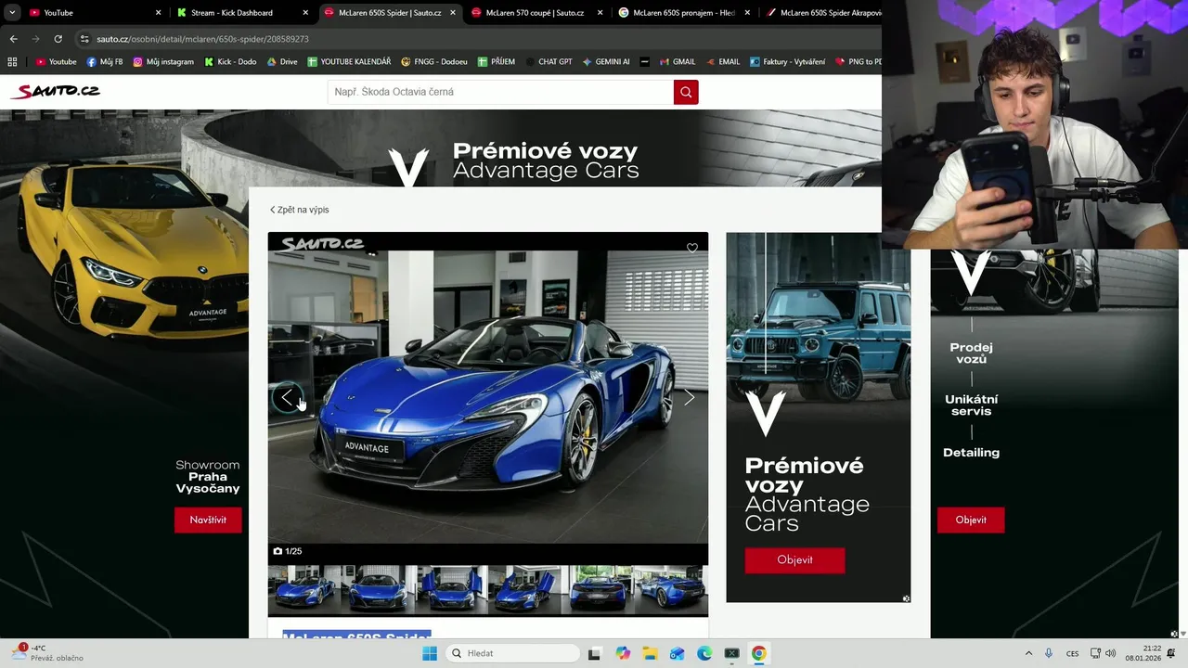Image resolution: width=1188 pixels, height=668 pixels.
Task: Open Task View on the taskbar
Action: pos(595,653)
